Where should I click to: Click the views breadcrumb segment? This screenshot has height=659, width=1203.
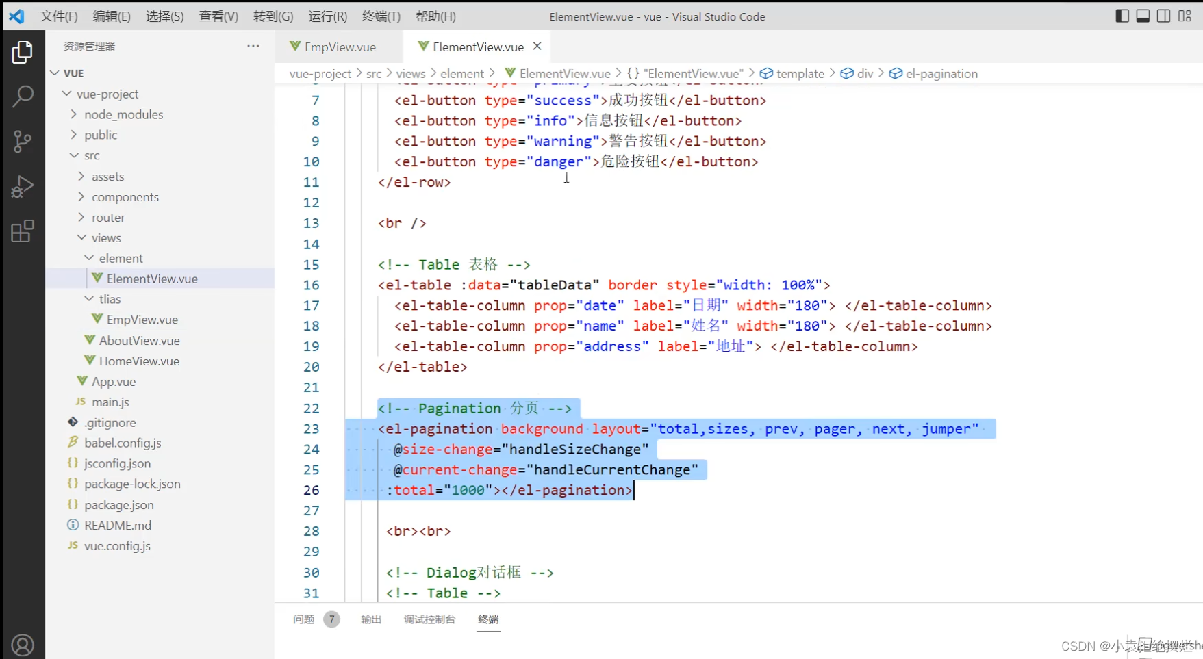(411, 74)
